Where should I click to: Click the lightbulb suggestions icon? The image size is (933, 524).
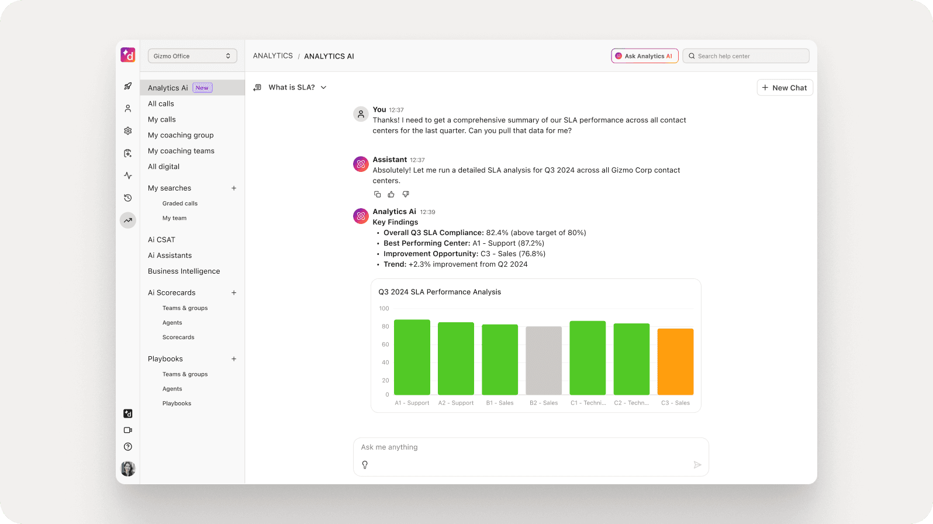point(365,465)
